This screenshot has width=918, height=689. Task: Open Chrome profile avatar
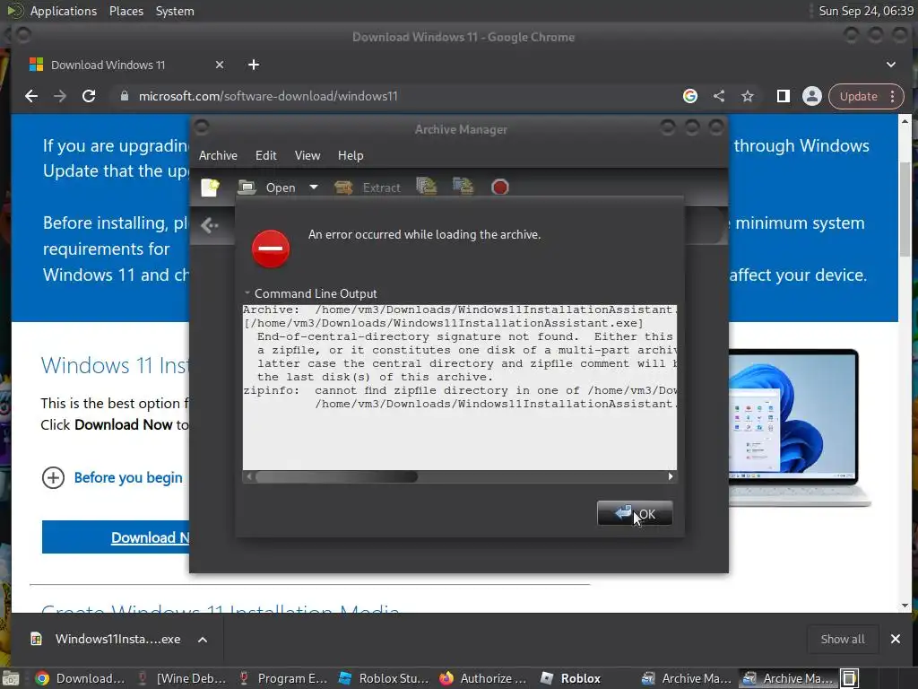click(x=812, y=96)
